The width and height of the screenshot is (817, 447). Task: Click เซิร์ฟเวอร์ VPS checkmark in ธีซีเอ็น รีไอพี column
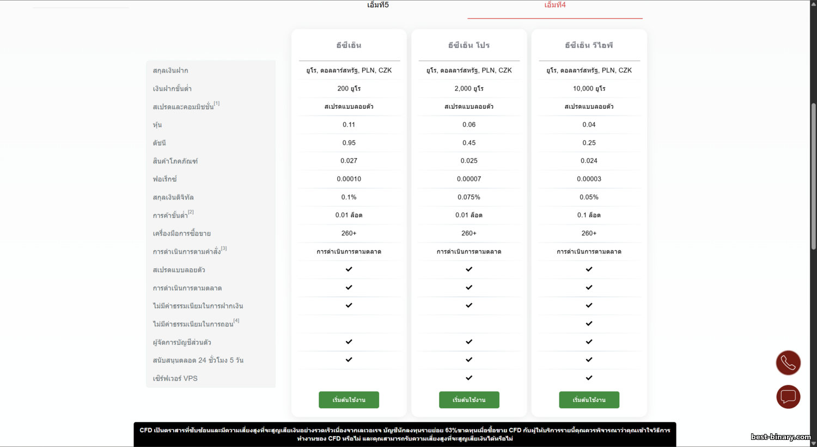click(589, 378)
